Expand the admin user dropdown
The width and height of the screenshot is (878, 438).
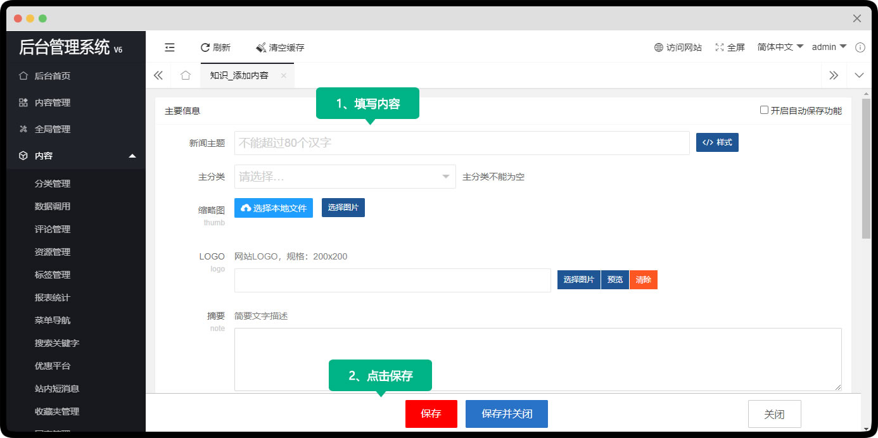829,47
